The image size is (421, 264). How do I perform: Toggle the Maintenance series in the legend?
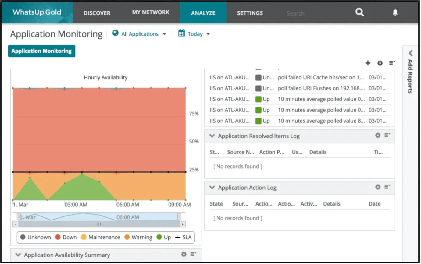point(104,237)
